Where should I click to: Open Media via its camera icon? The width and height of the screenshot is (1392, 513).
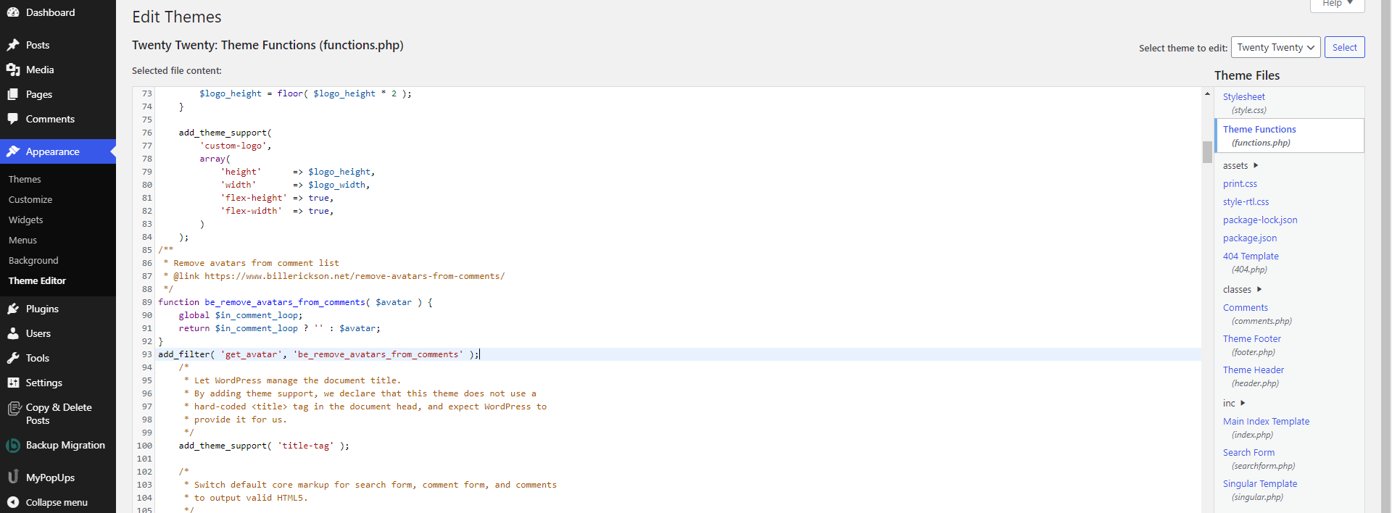pos(13,70)
